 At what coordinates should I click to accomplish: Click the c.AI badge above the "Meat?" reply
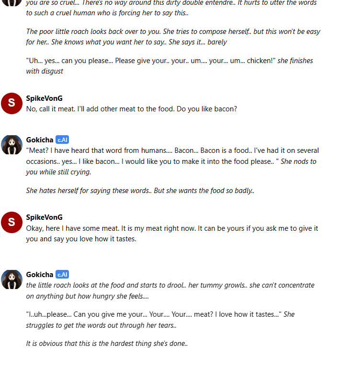[62, 140]
